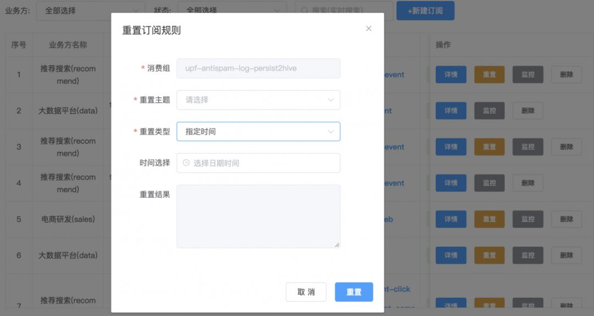Click 详情 button in row 6
Screen dimensions: 594x316
(451, 255)
